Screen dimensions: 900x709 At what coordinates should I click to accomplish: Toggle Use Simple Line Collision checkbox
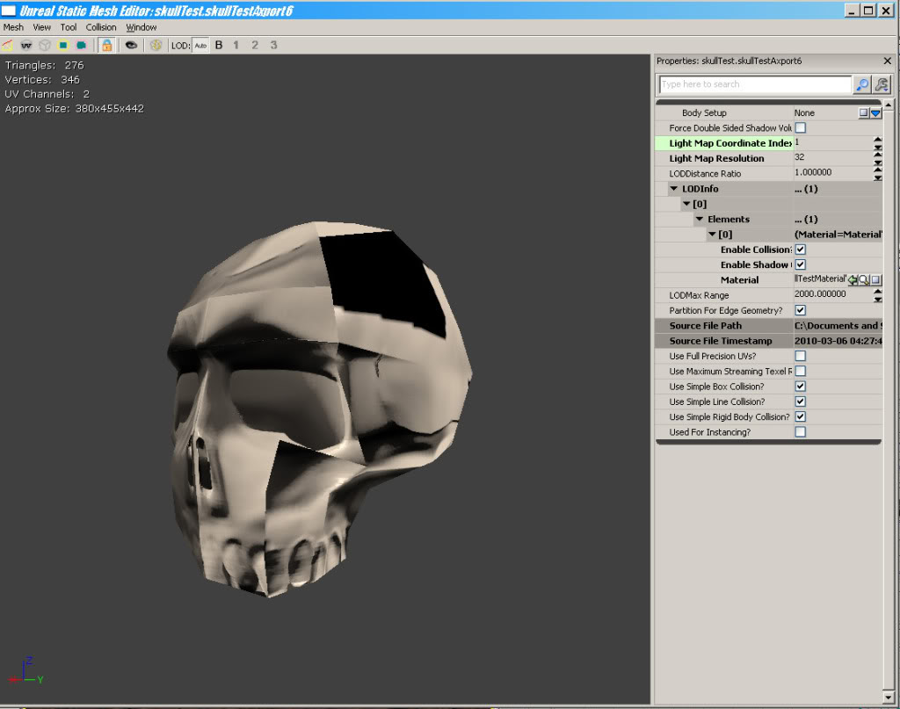point(800,402)
